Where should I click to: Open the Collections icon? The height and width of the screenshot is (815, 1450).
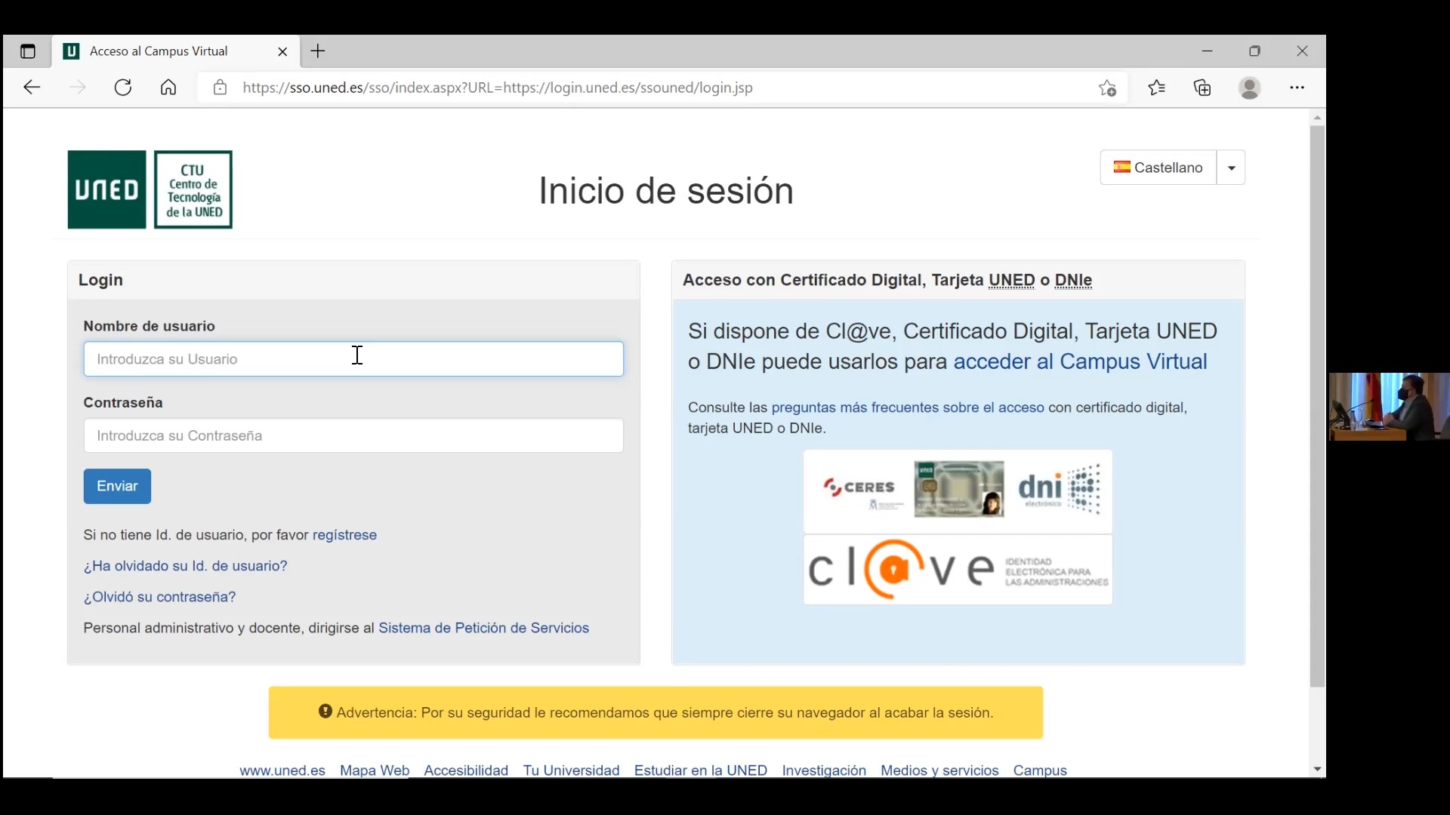pos(1203,88)
